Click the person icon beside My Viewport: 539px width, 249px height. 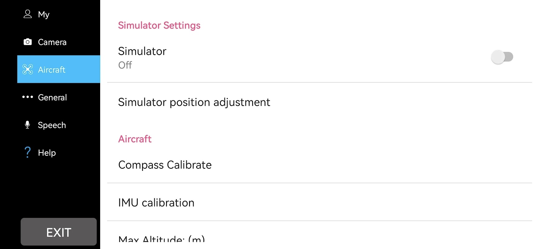click(x=28, y=14)
